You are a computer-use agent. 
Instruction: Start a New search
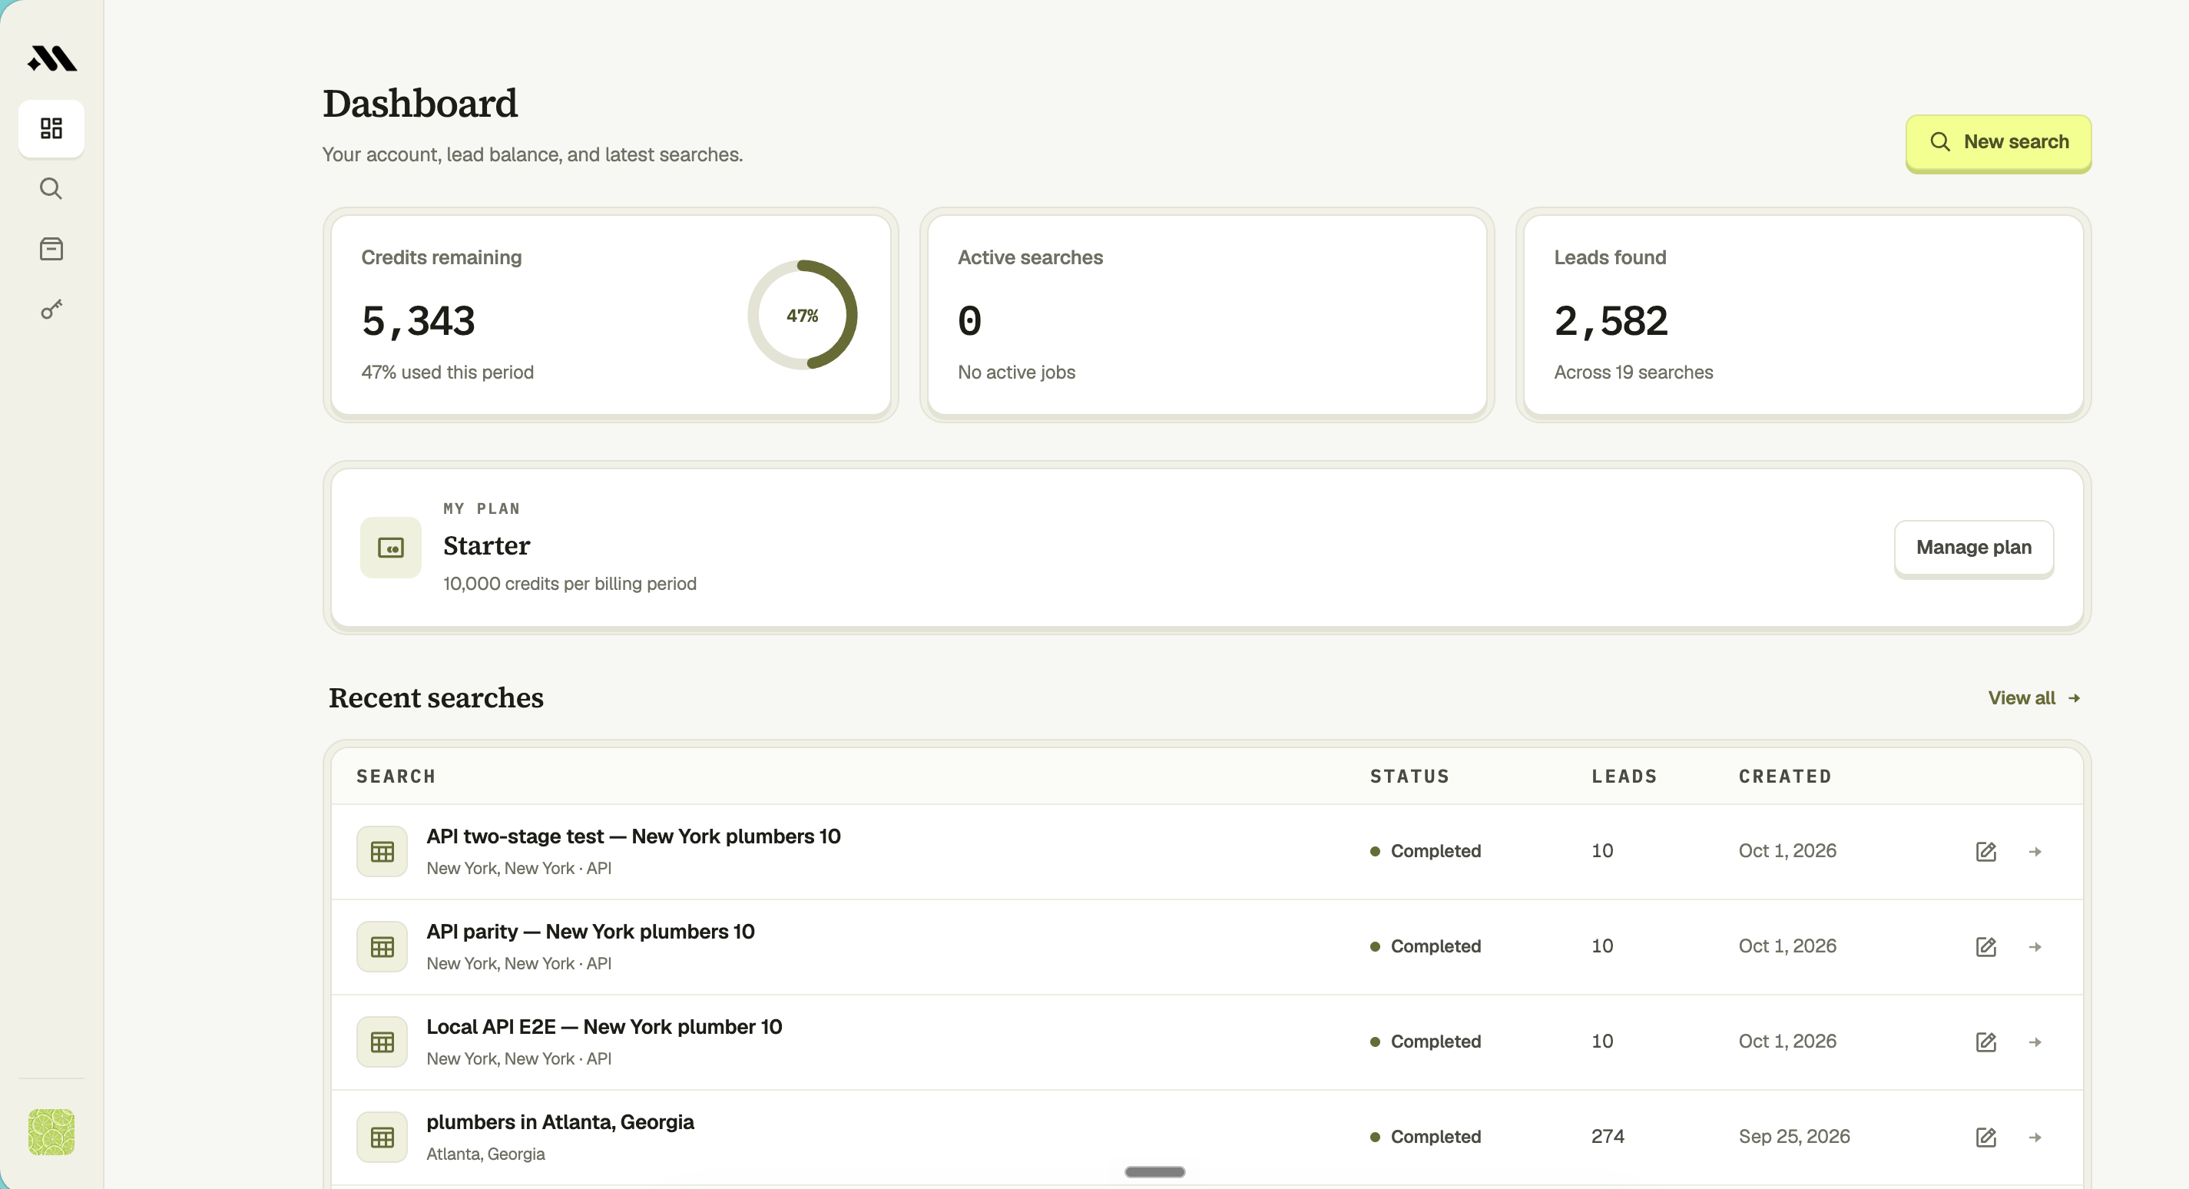coord(1998,142)
